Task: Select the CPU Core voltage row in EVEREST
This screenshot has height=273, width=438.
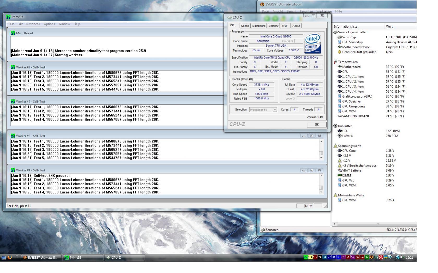Action: tap(374, 151)
